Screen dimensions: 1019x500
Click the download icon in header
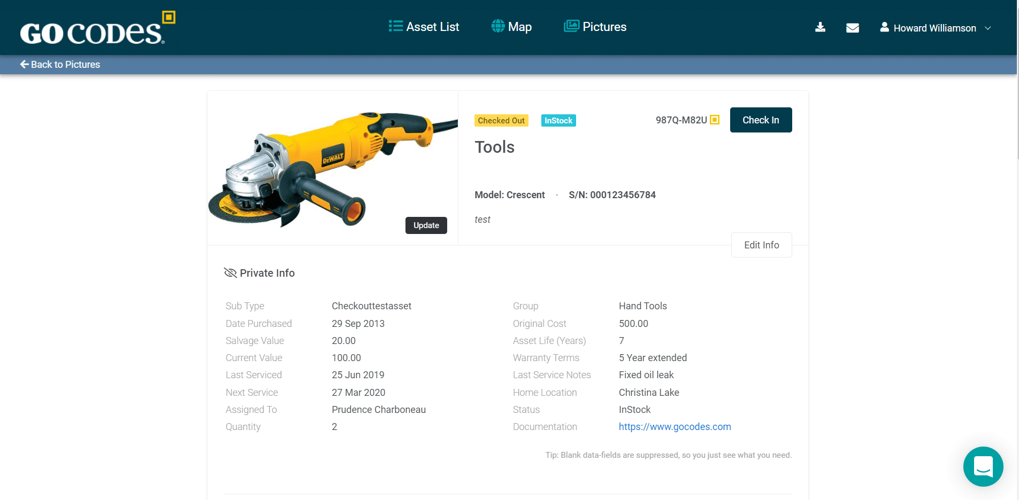(820, 27)
